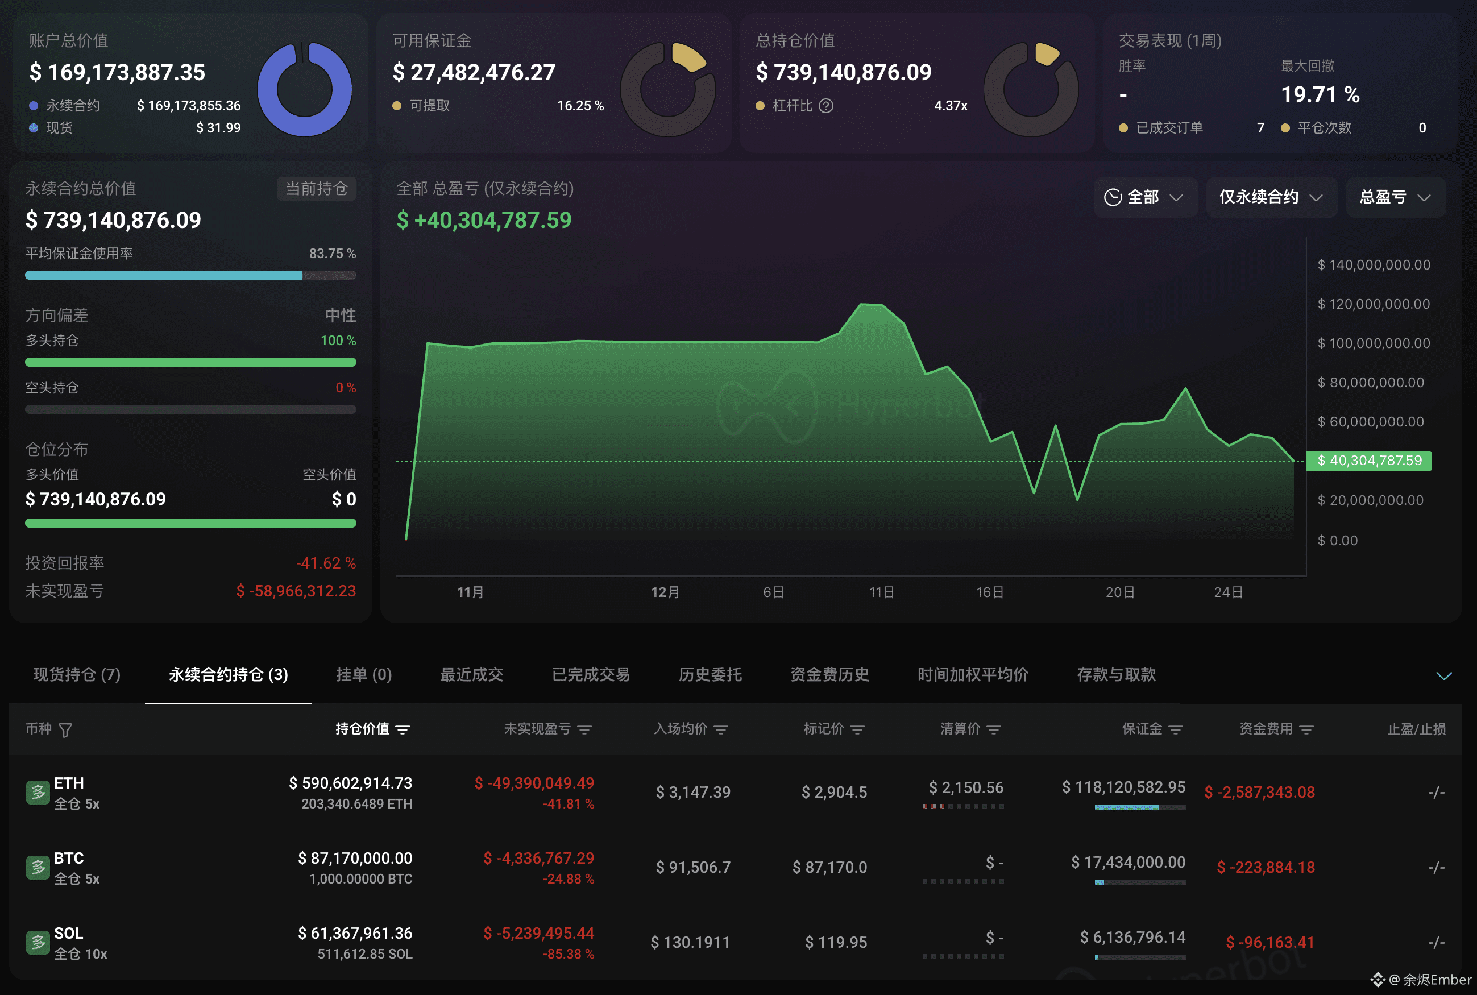Image resolution: width=1477 pixels, height=995 pixels.
Task: Click the 多头持仓 100% bar
Action: pyautogui.click(x=190, y=362)
